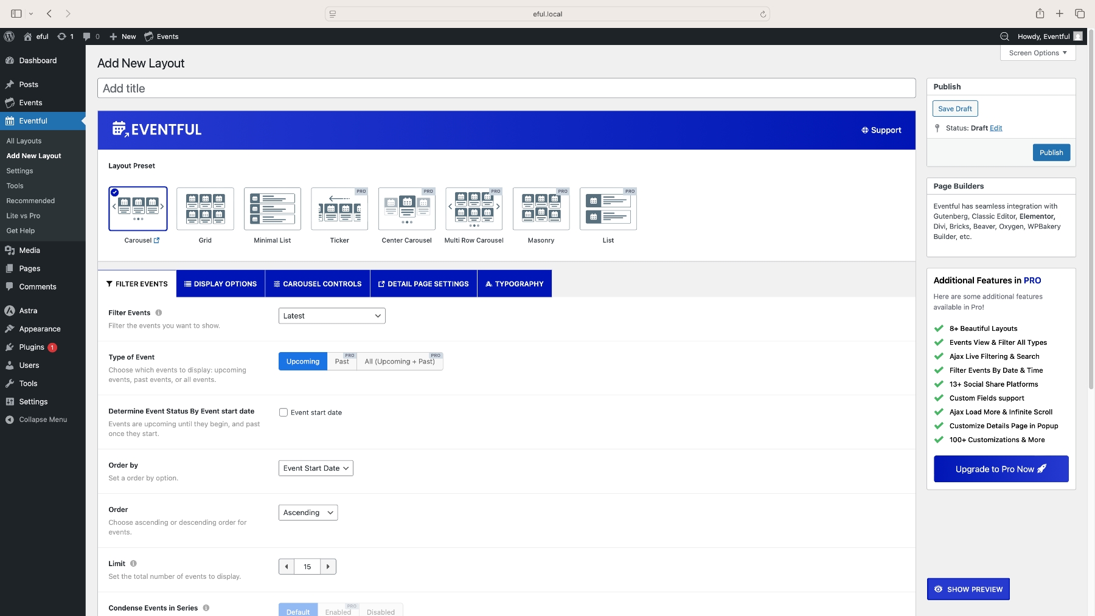Choose All (Upcoming + Past) event type
The image size is (1095, 616).
400,361
